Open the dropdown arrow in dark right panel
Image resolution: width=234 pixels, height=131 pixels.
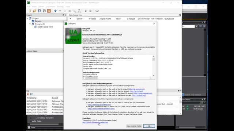pyautogui.click(x=197, y=26)
